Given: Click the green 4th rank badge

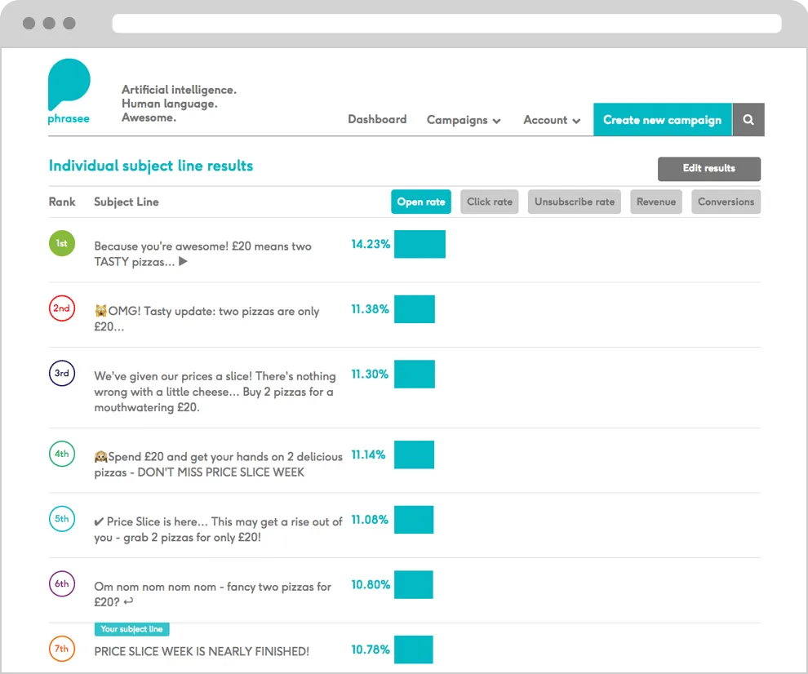Looking at the screenshot, I should (62, 454).
